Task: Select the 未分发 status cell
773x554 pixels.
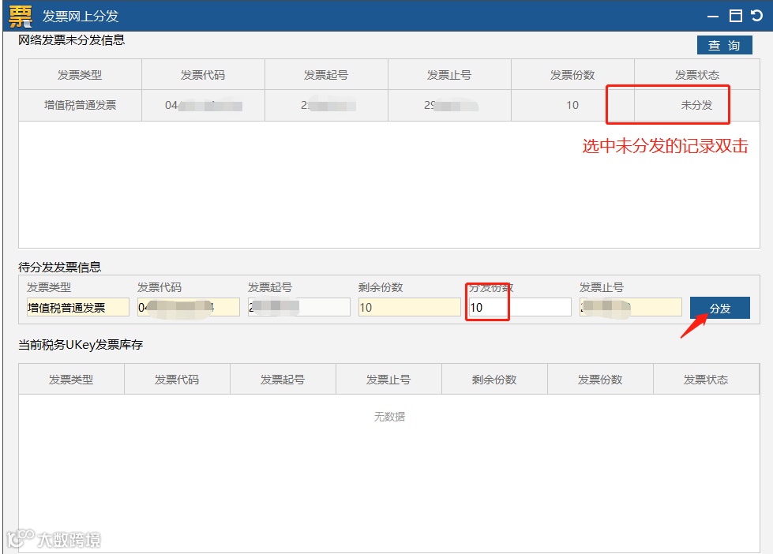Action: (696, 105)
